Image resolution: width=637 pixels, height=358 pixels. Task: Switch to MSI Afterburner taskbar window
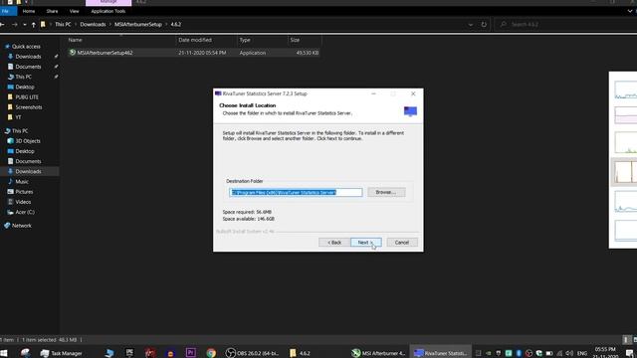coord(378,353)
